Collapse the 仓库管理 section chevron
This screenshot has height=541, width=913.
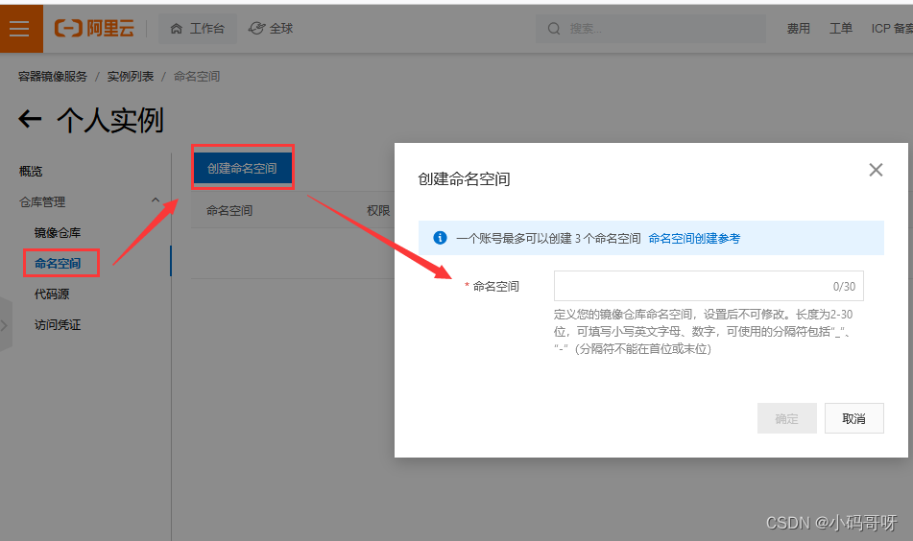[x=156, y=200]
